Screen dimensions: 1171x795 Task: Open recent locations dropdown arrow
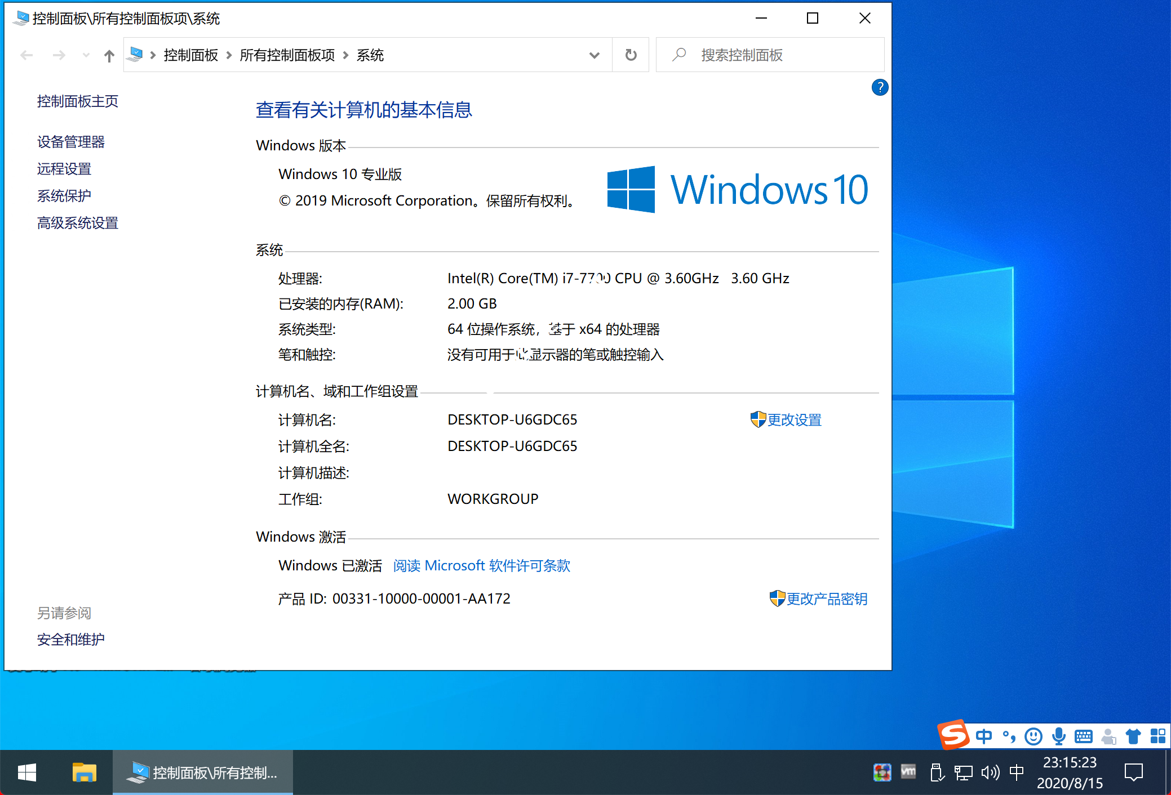(x=86, y=55)
